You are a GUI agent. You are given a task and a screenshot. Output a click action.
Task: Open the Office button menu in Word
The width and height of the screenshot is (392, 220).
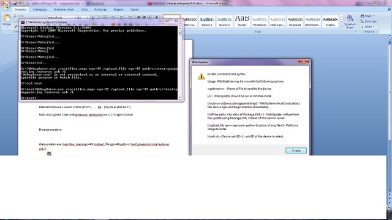point(6,5)
